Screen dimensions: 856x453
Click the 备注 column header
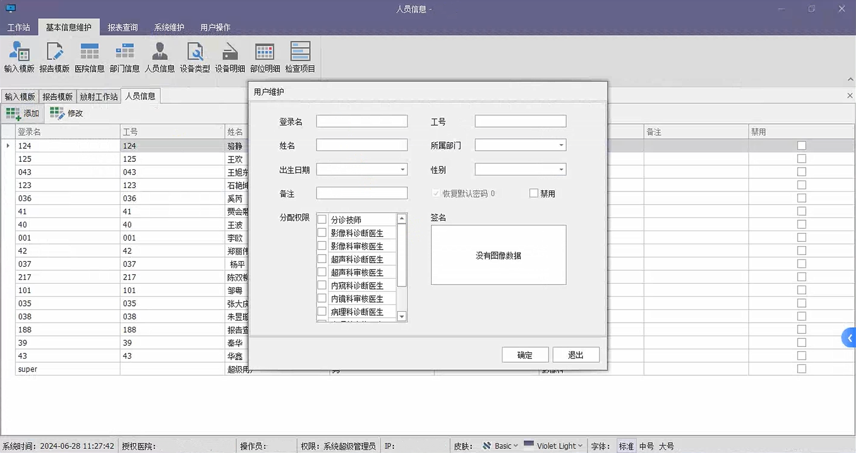(696, 132)
